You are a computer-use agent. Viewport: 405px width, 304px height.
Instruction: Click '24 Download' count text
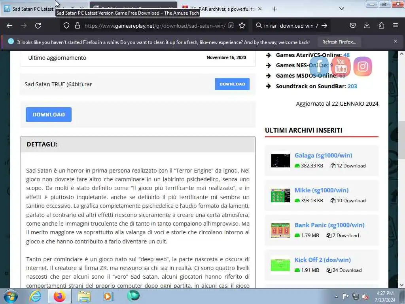347,270
